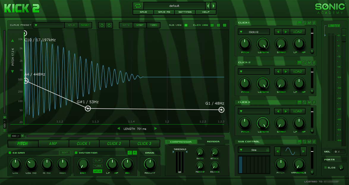This screenshot has height=185, width=349.
Task: Click the bypass icon in the Click 1 header
Action: click(304, 23)
